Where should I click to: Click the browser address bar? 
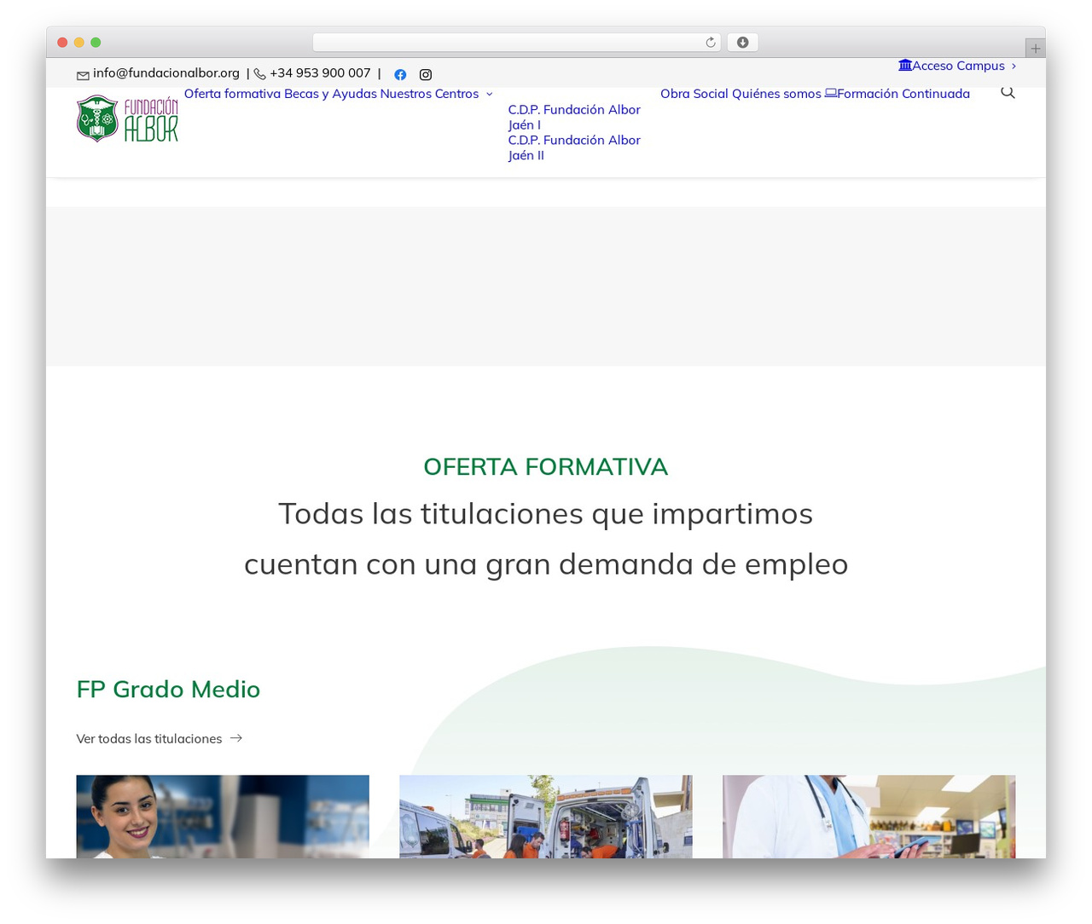tap(516, 43)
